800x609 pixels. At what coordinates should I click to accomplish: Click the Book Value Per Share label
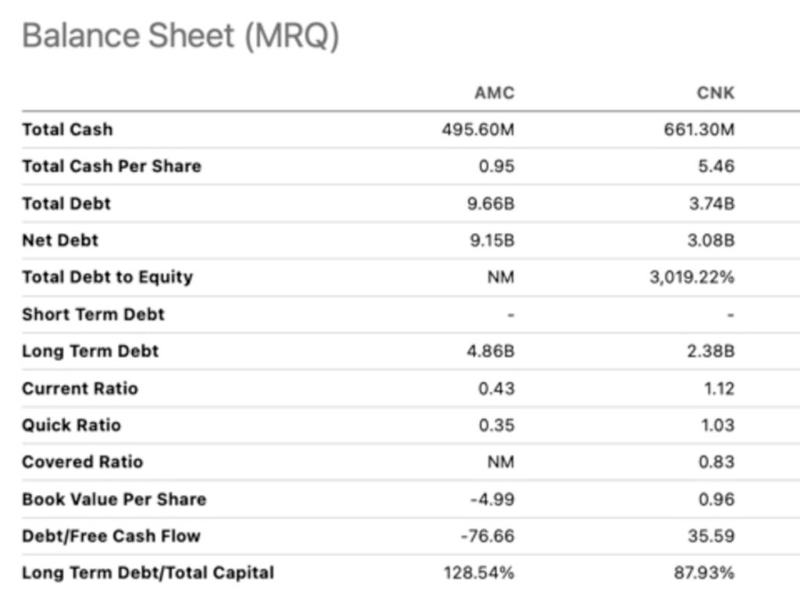[x=114, y=500]
